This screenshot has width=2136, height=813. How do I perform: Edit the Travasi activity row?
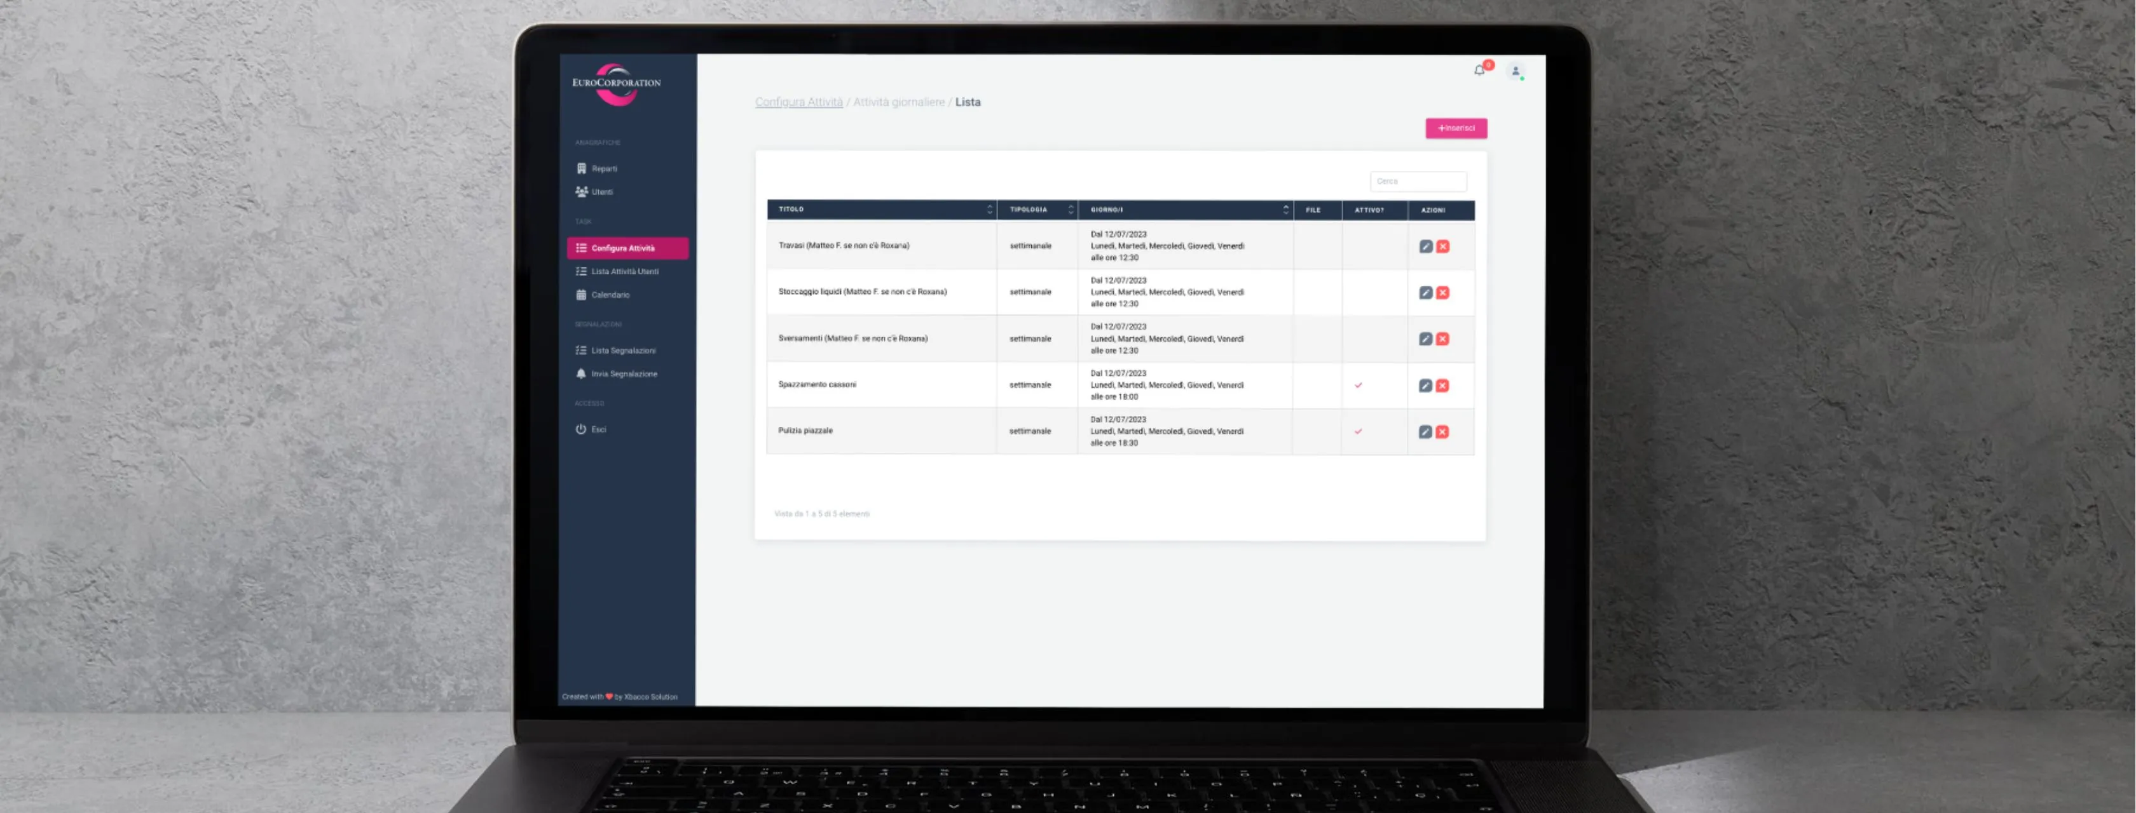coord(1425,245)
